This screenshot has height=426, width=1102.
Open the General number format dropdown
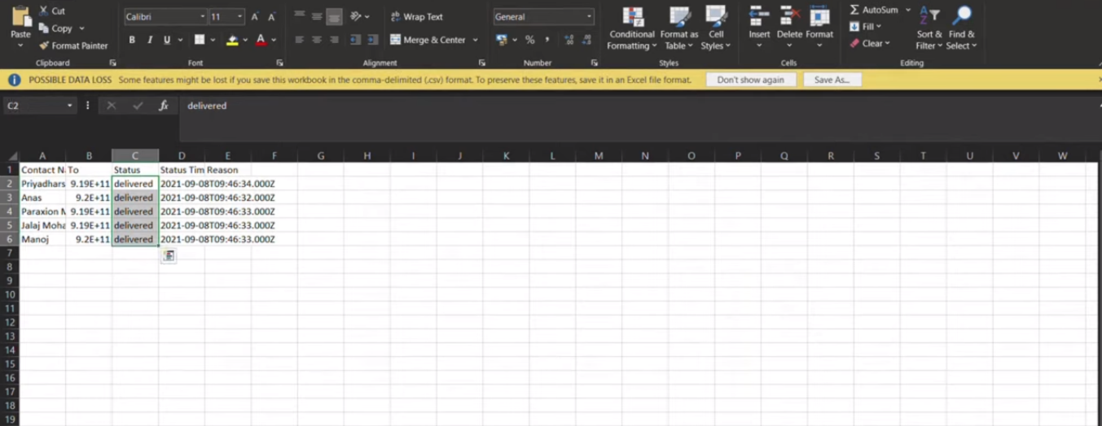589,17
